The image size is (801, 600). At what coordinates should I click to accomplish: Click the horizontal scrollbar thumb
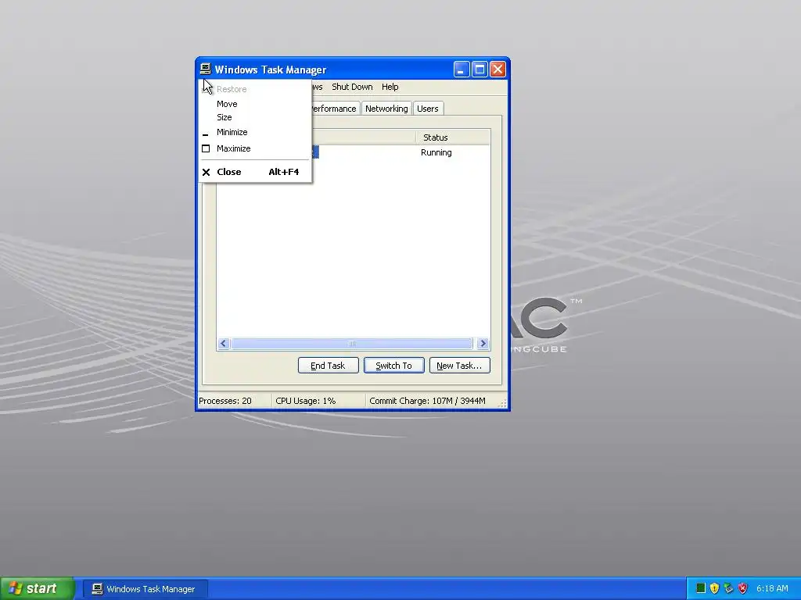coord(352,344)
